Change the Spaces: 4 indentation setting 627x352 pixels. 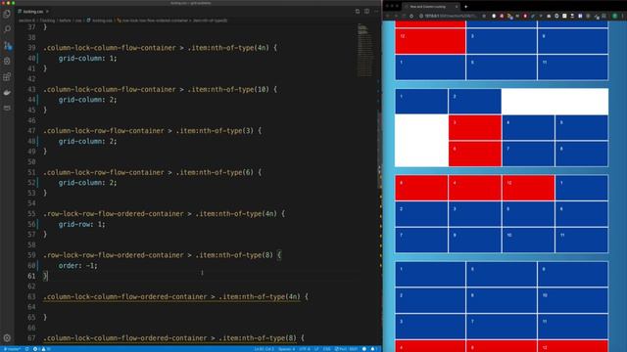pyautogui.click(x=286, y=349)
